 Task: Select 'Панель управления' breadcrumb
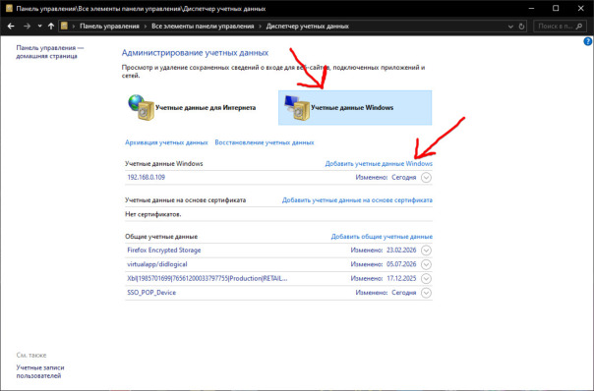(x=109, y=27)
